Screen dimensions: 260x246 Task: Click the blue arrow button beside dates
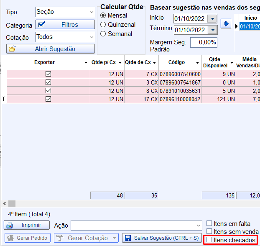click(226, 23)
